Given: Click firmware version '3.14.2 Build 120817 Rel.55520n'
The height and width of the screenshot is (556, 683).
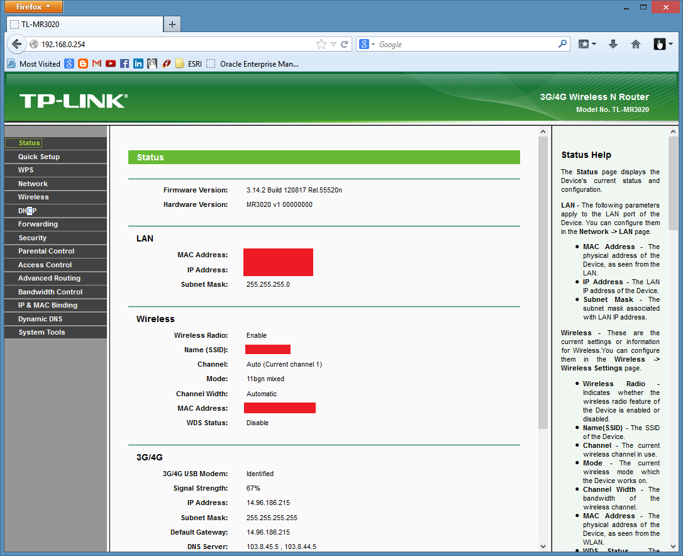Looking at the screenshot, I should point(294,190).
